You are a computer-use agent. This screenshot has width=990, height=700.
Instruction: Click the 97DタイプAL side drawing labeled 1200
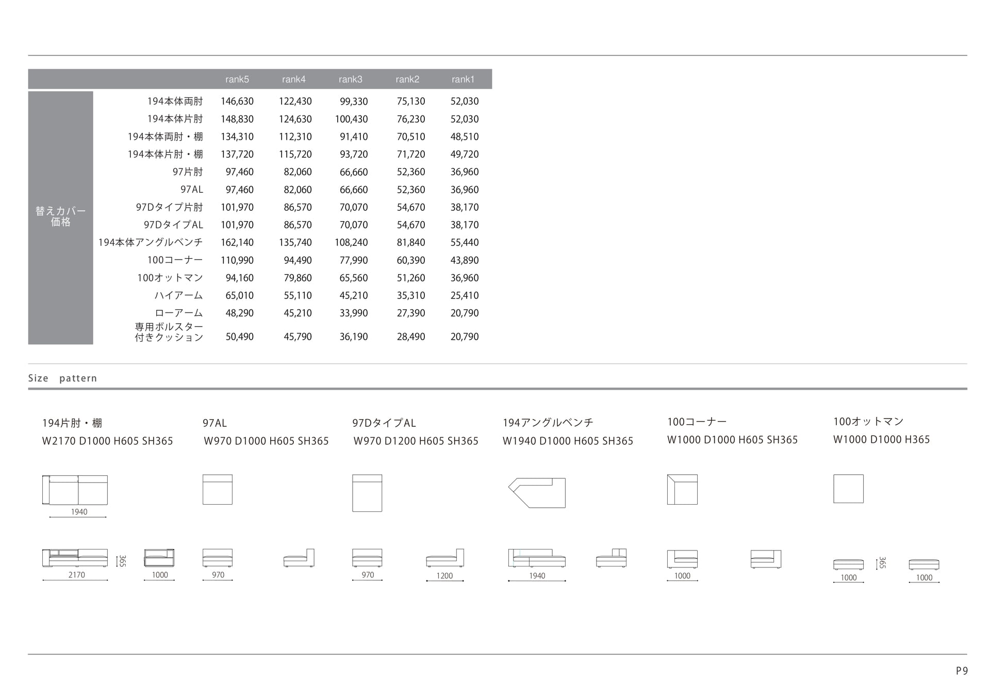pyautogui.click(x=445, y=558)
